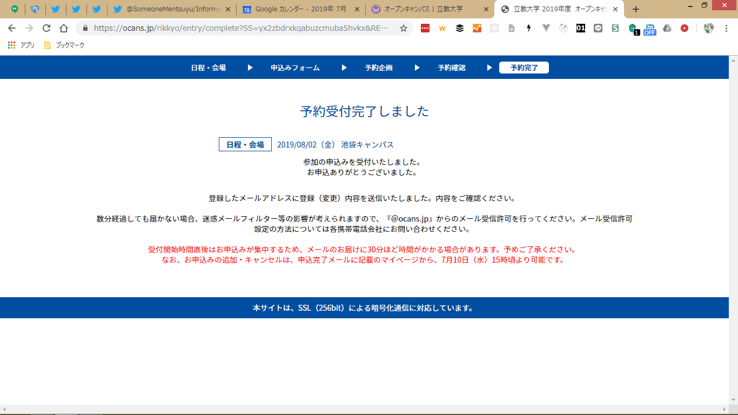This screenshot has height=415, width=738.
Task: Open the Buffer stacked-layers extension
Action: click(460, 29)
